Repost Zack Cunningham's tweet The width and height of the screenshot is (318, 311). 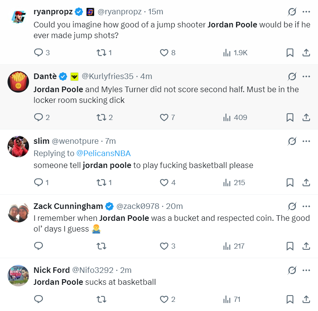101,246
